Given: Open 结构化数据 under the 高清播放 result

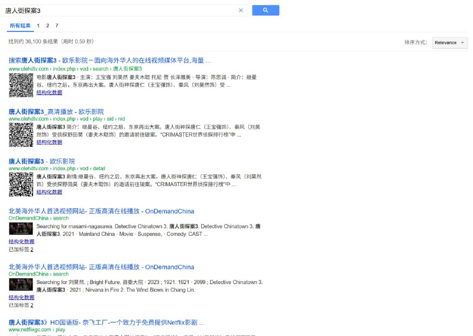Looking at the screenshot, I should pyautogui.click(x=49, y=142).
